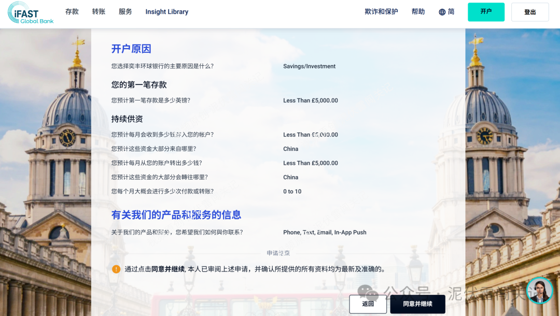Click the Phone, Text, Email, In-App Push answer
This screenshot has height=316, width=560.
(x=325, y=232)
